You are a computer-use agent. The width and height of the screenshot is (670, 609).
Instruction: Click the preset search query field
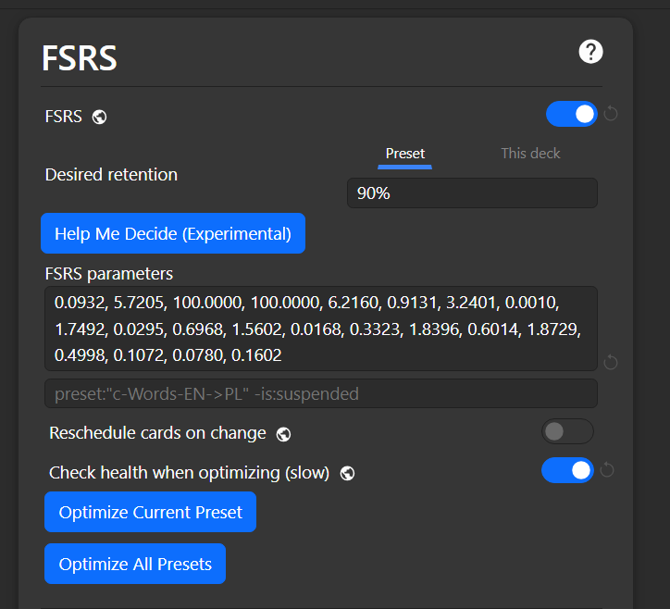click(x=321, y=393)
